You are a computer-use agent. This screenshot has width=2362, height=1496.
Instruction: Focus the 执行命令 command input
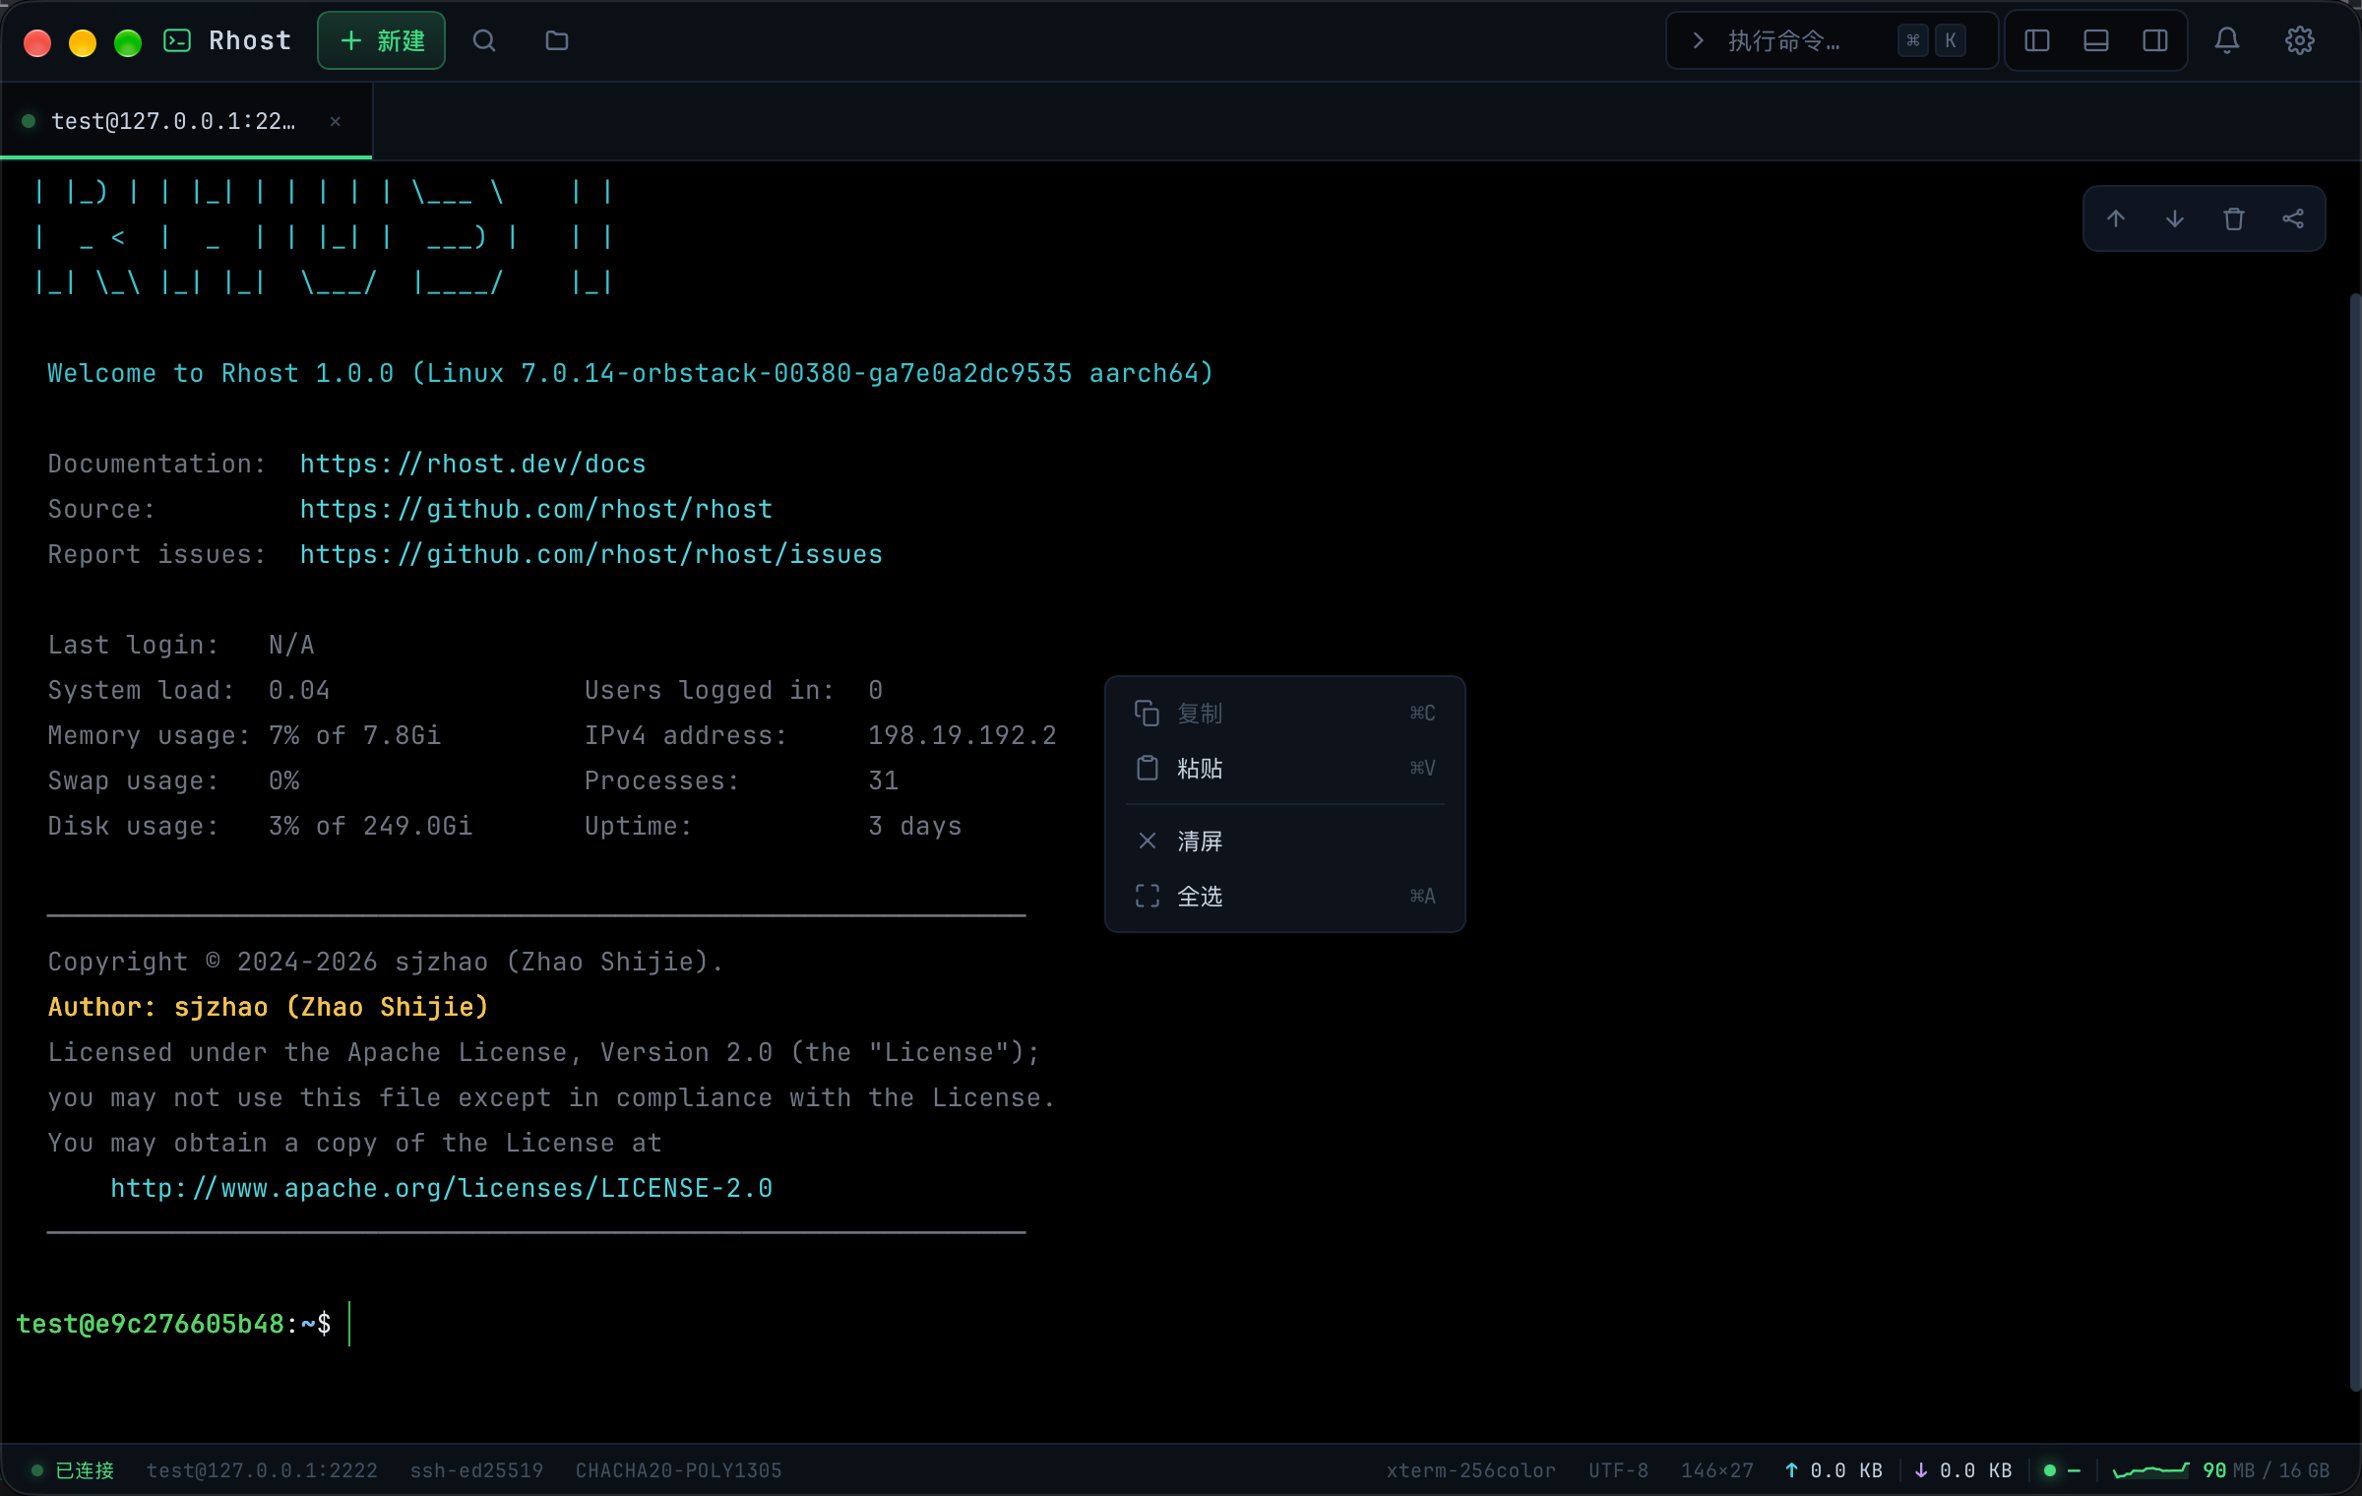1832,40
